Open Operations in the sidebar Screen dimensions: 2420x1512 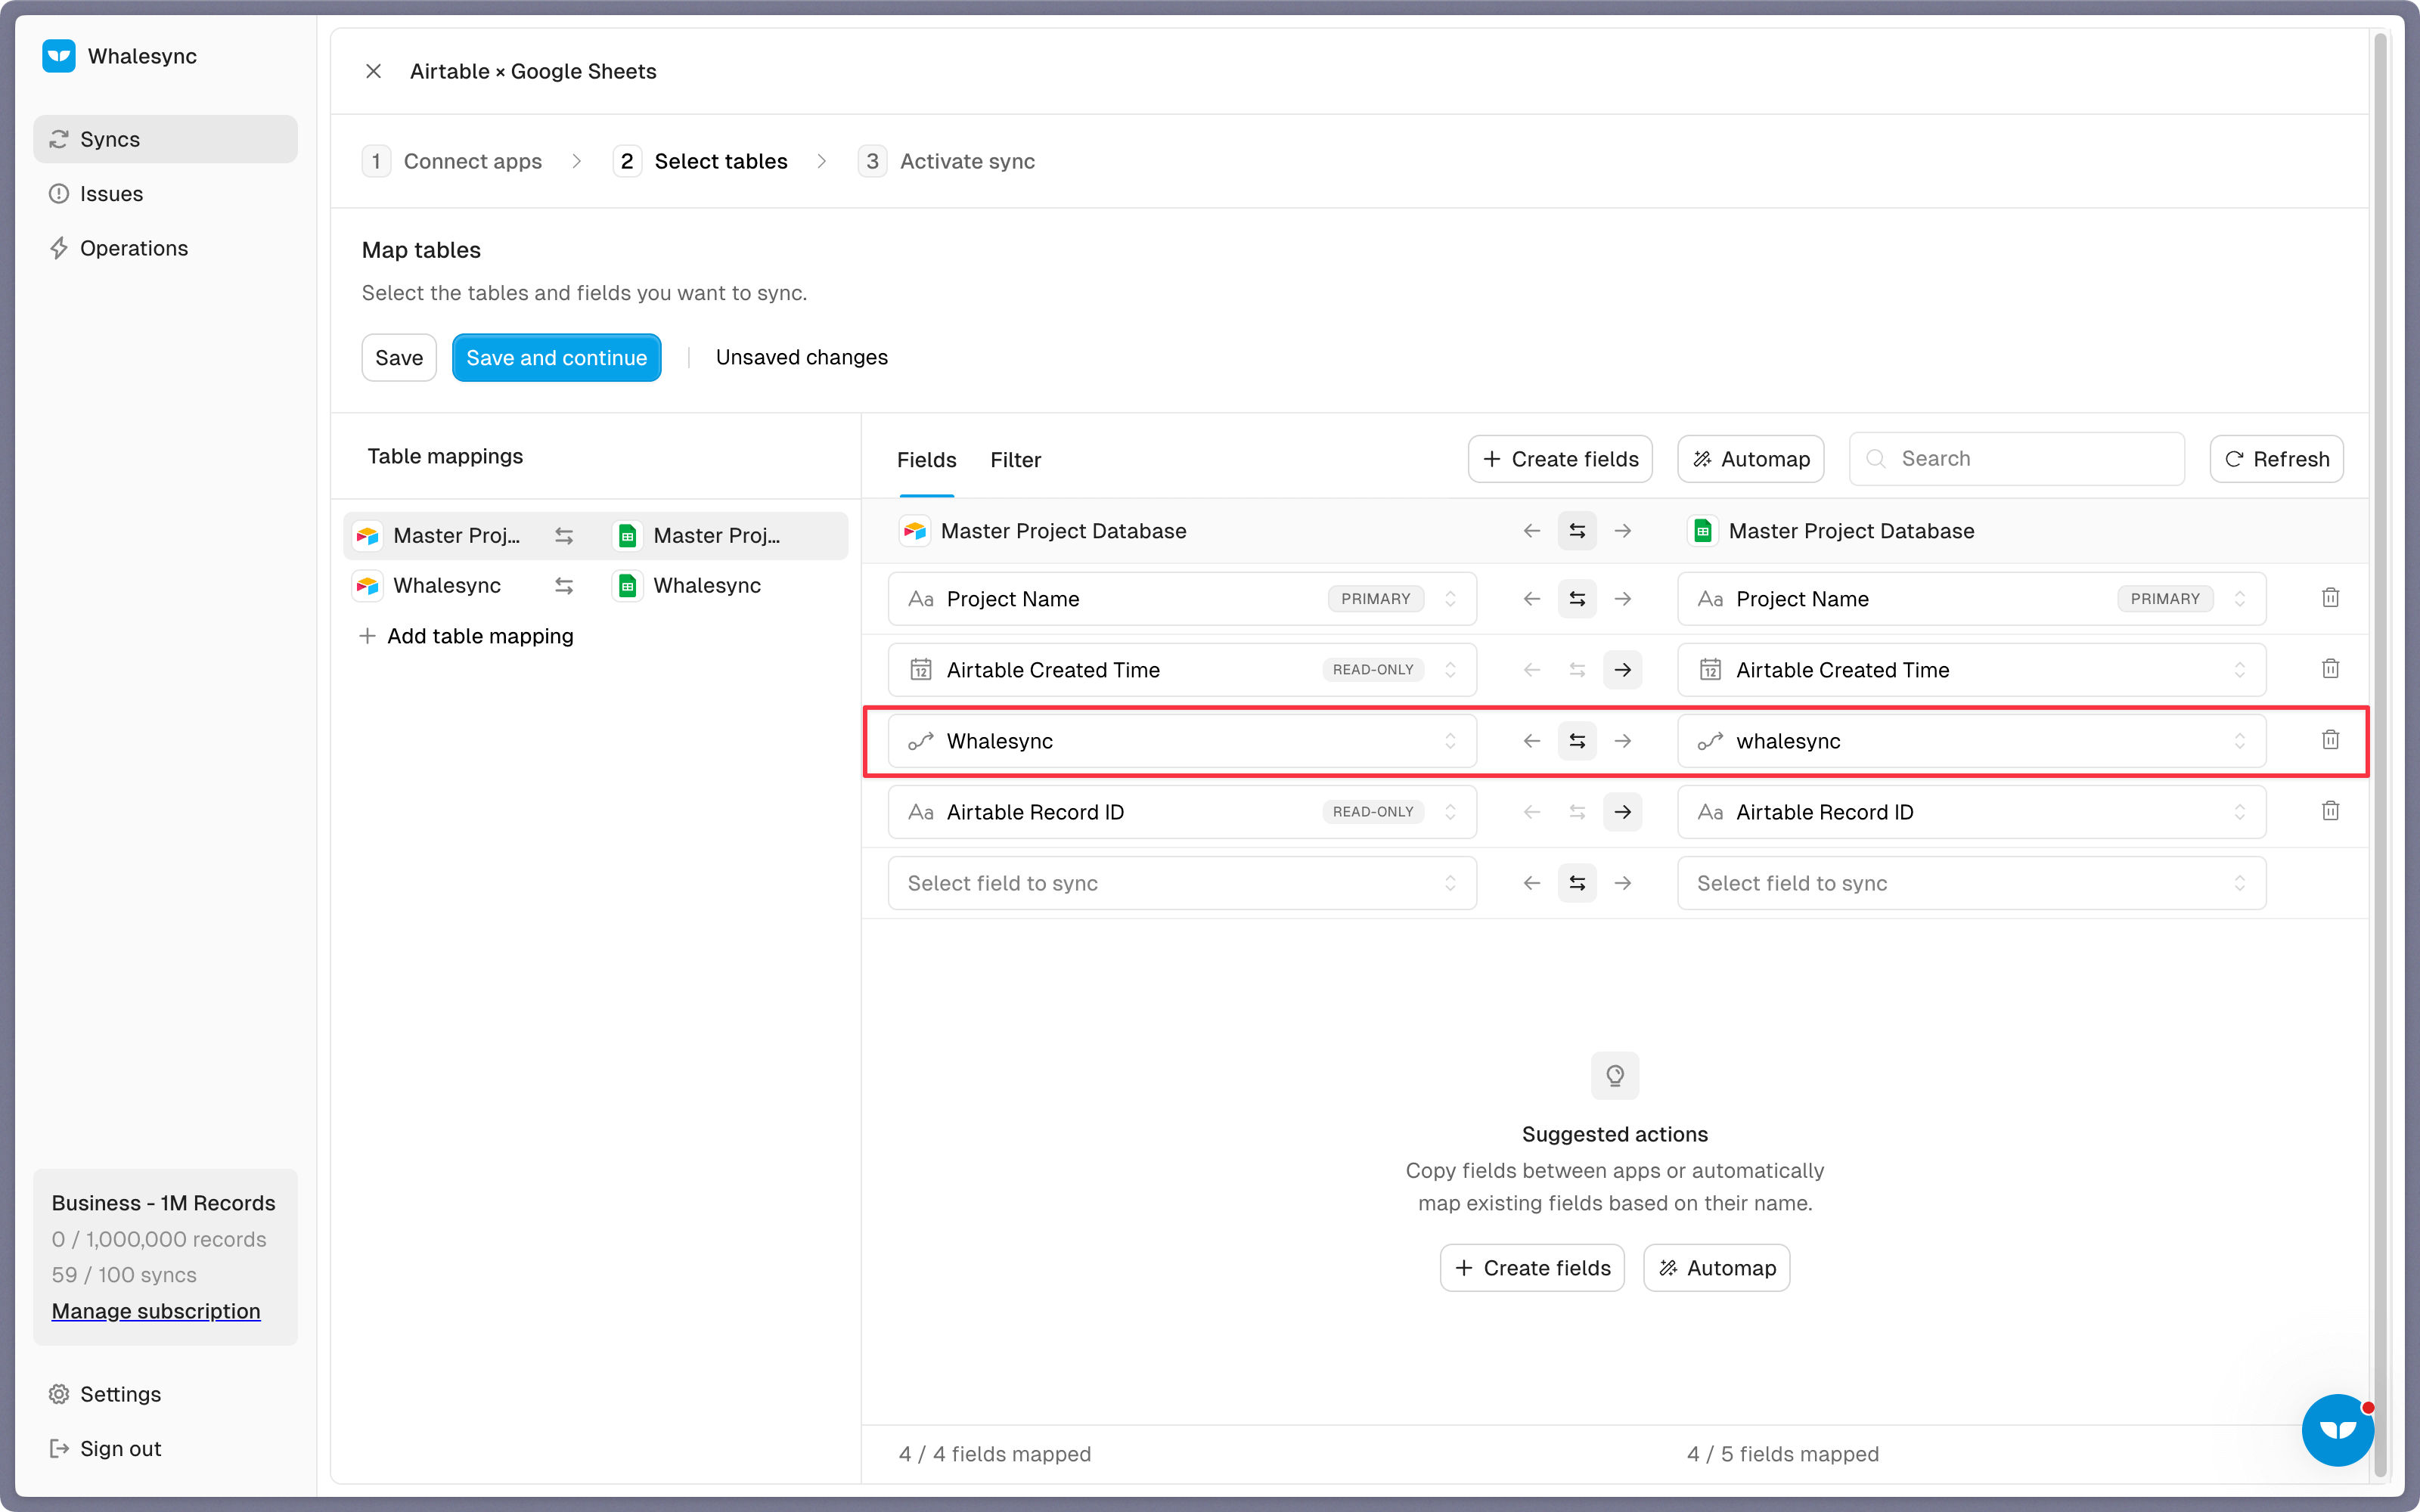tap(165, 248)
